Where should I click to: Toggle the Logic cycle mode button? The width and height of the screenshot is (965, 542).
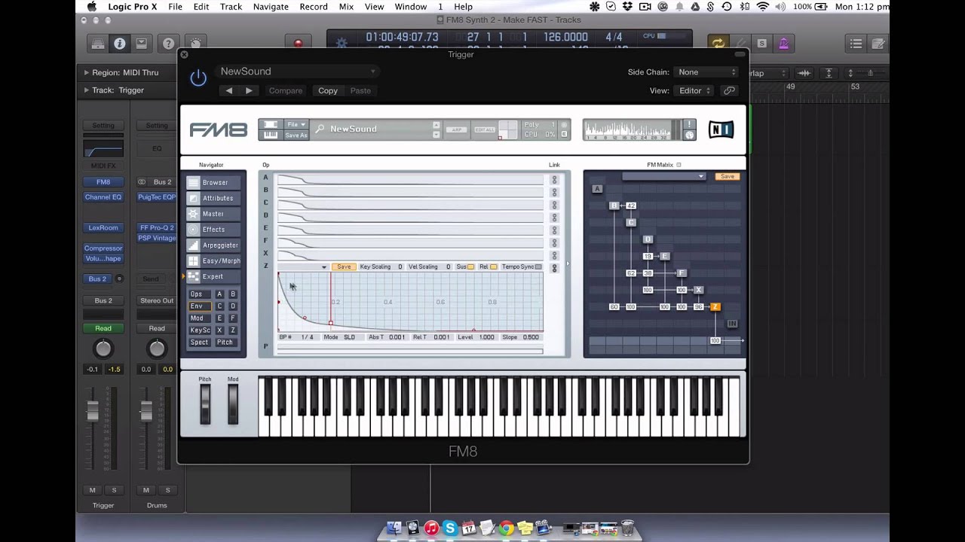718,44
